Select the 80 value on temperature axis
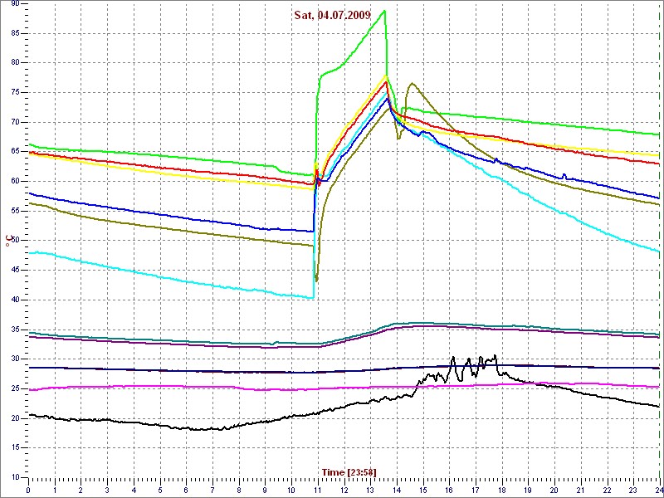This screenshot has width=664, height=498. (15, 63)
